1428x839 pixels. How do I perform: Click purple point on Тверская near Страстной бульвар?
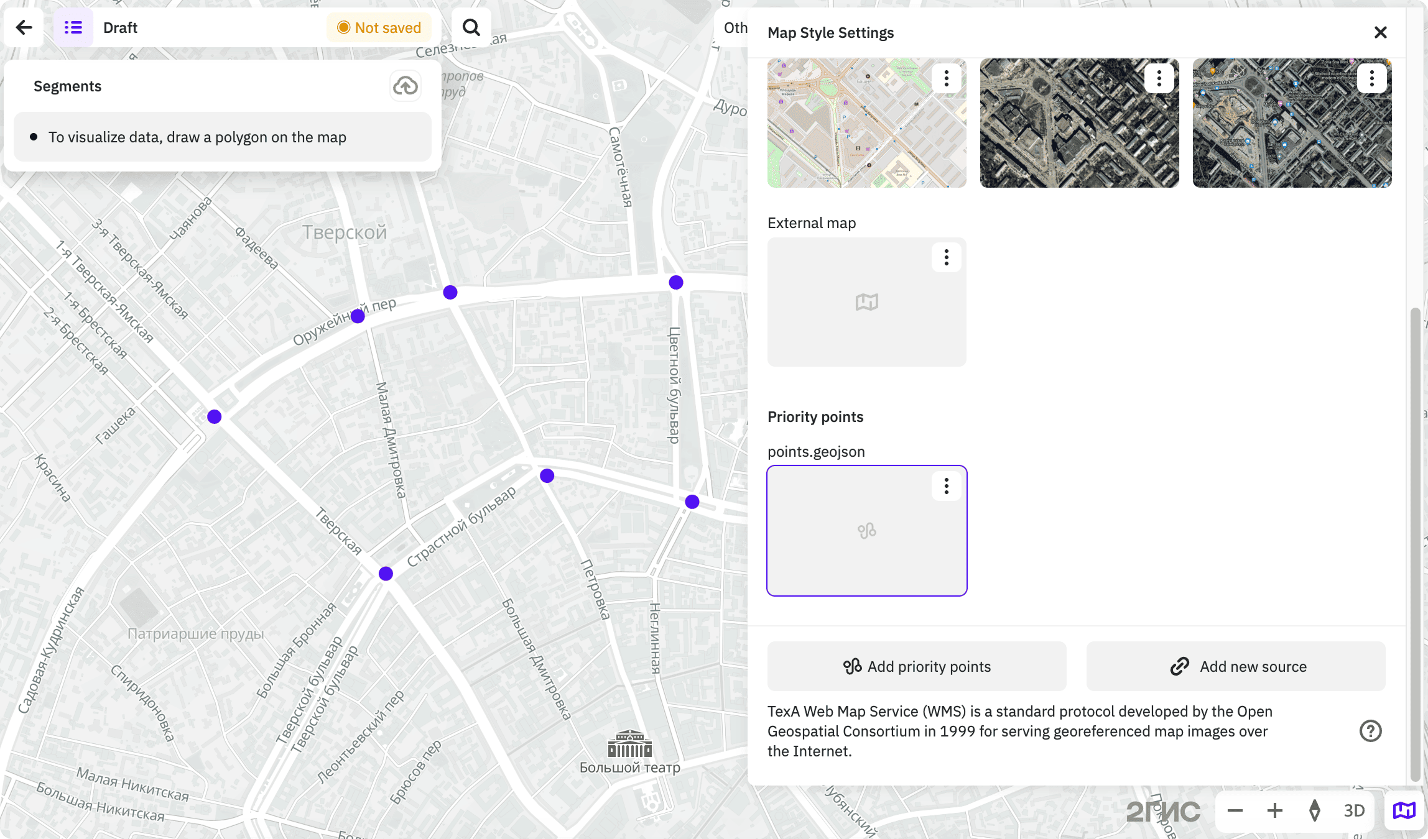pos(386,574)
